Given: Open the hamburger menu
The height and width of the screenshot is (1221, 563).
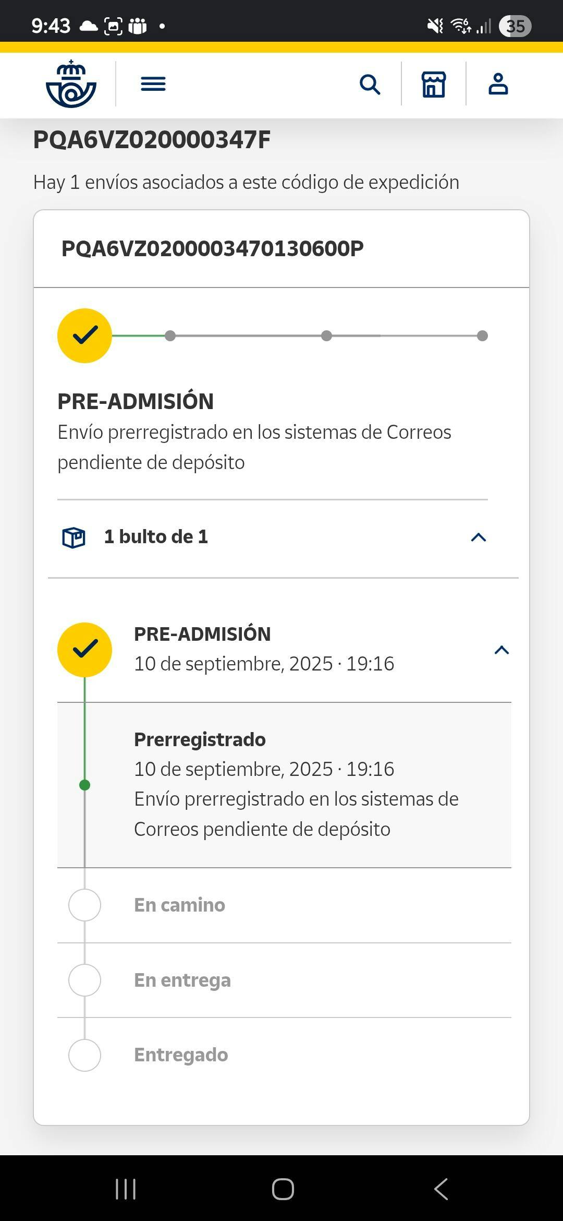Looking at the screenshot, I should [x=153, y=84].
